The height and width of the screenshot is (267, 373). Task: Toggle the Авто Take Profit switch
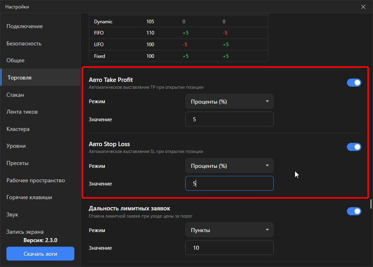click(x=354, y=83)
